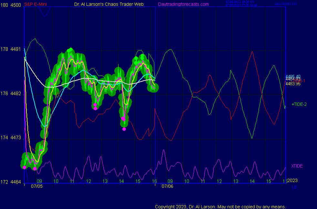This screenshot has height=209, width=317.
Task: Click hour 09 of the 07/06 session
Action: tap(170, 181)
